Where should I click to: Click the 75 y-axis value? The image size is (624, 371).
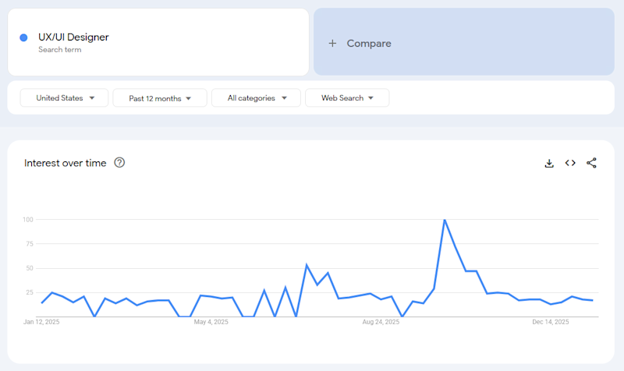[x=30, y=244]
